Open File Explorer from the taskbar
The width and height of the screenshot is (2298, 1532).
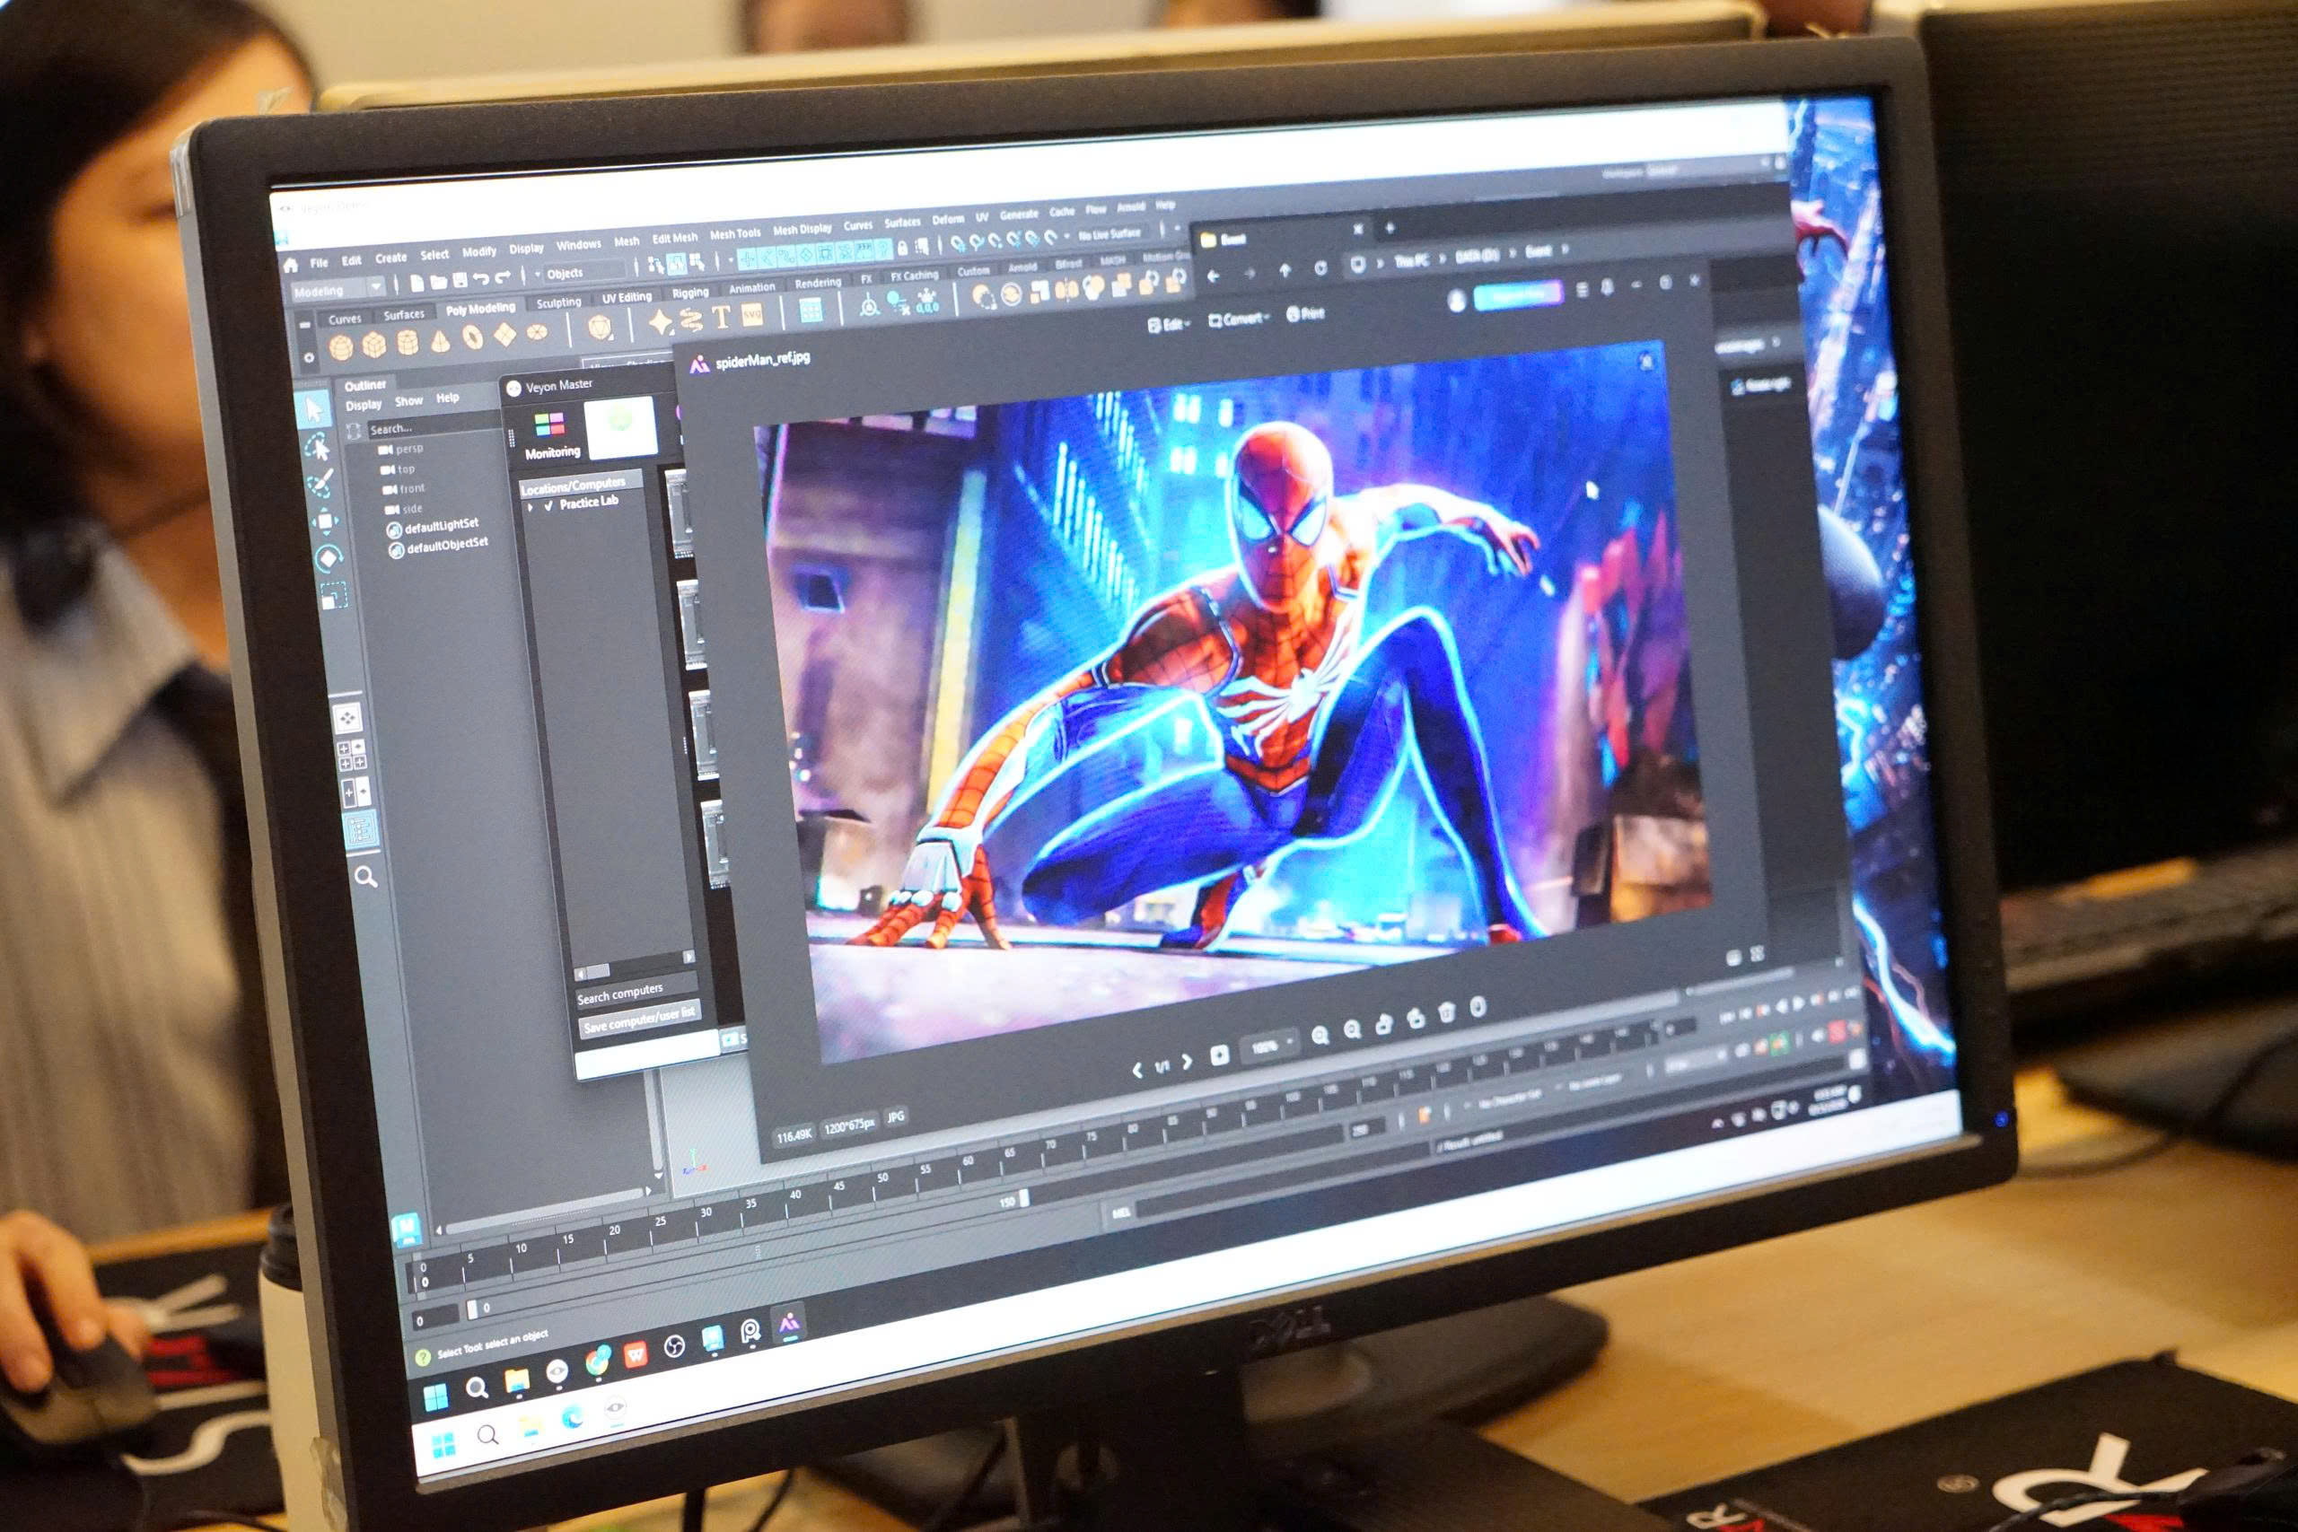(516, 1379)
